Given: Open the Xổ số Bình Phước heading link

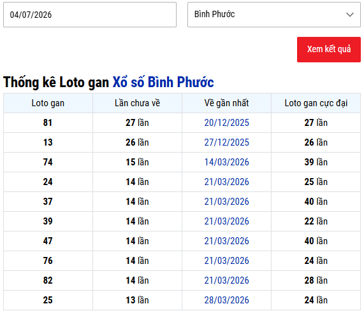Looking at the screenshot, I should pos(163,82).
